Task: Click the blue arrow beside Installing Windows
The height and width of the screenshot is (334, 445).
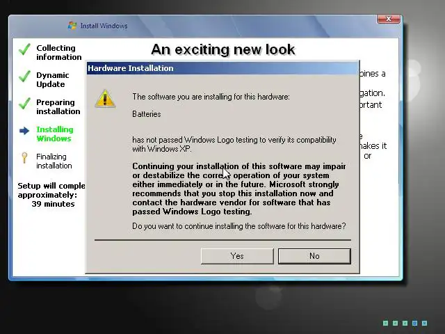Action: click(x=24, y=131)
